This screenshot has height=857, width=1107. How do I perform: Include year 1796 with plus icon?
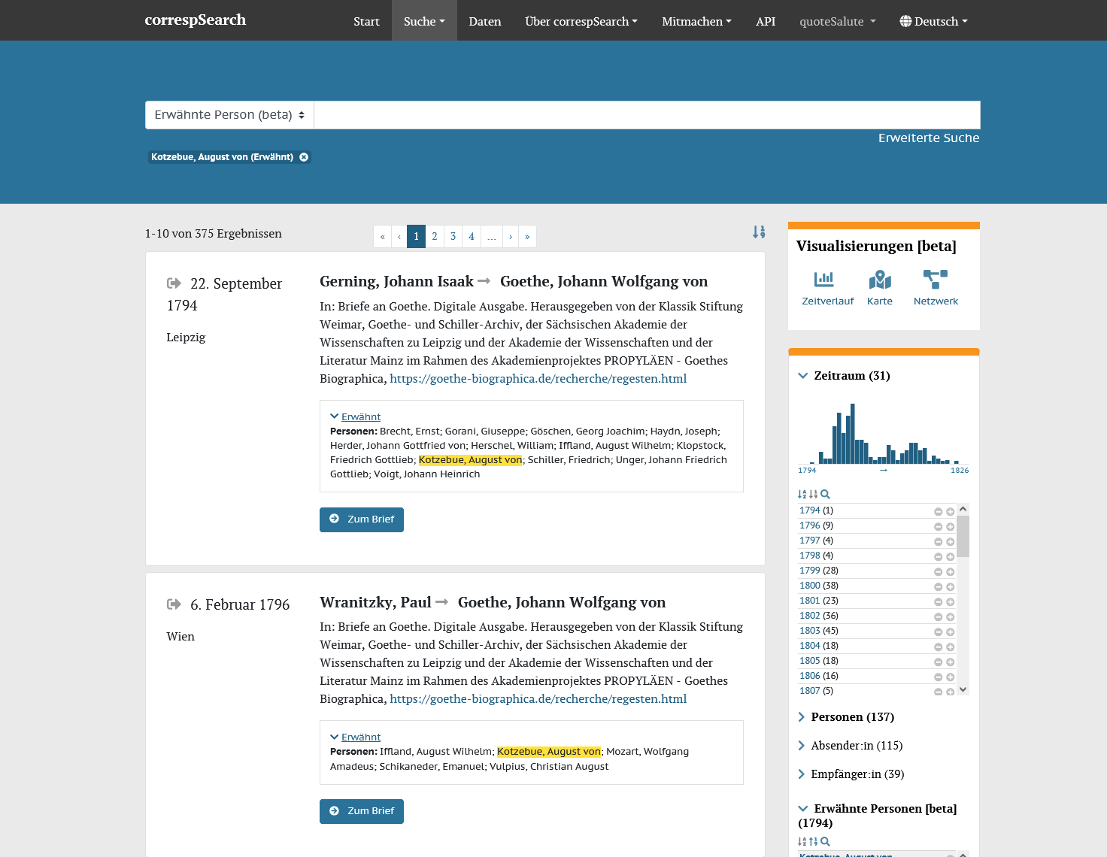(950, 526)
